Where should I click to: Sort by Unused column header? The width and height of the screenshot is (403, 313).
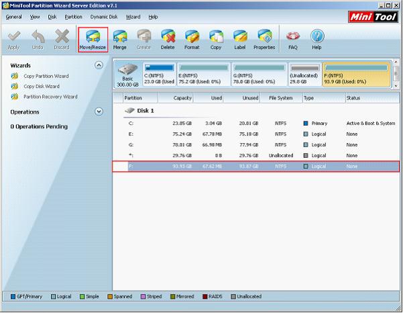pyautogui.click(x=241, y=98)
